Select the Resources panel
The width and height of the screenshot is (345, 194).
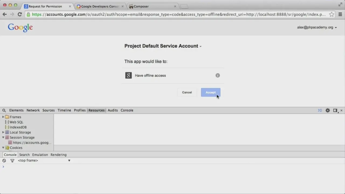[96, 110]
